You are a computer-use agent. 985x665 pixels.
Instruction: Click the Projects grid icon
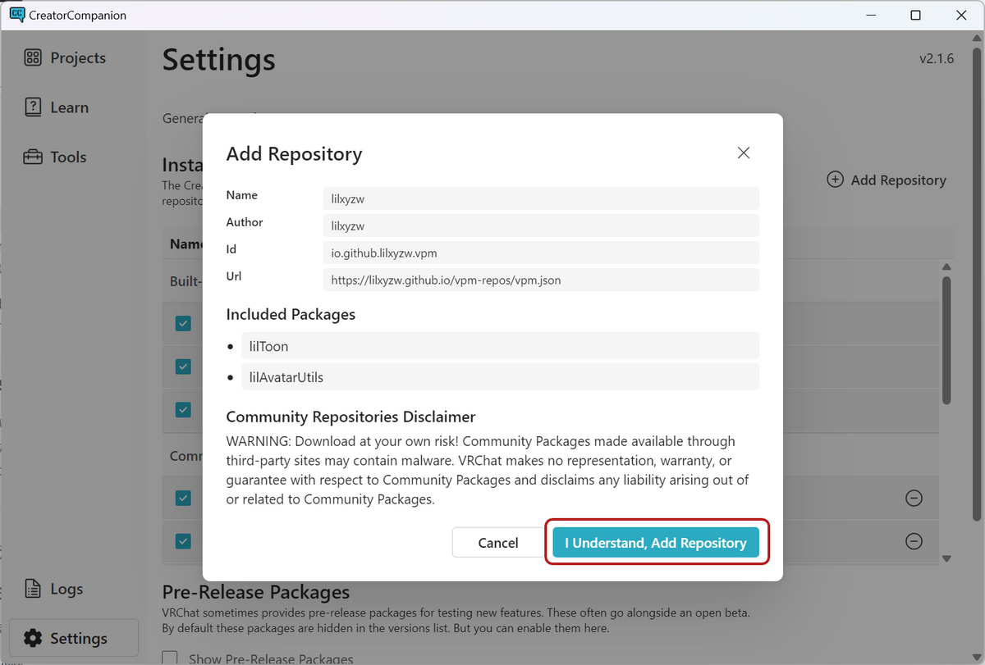[x=33, y=57]
